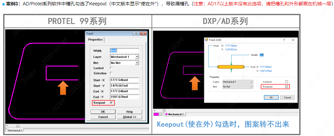Click the Start X value in the Track [mil] dialog
This screenshot has height=136, width=334.
[231, 46]
